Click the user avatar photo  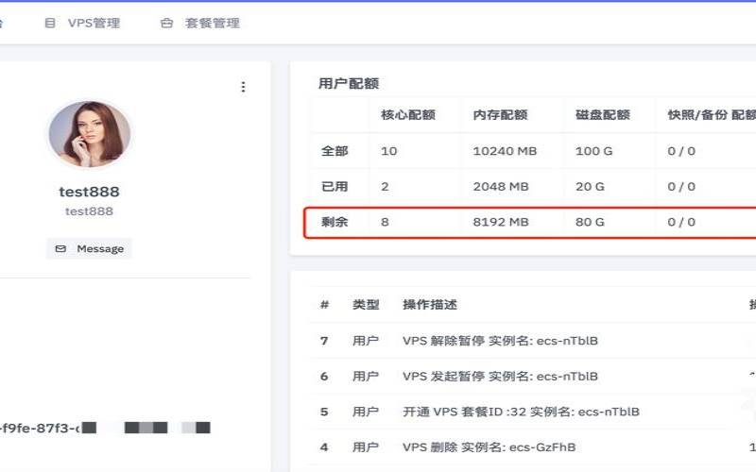[89, 134]
